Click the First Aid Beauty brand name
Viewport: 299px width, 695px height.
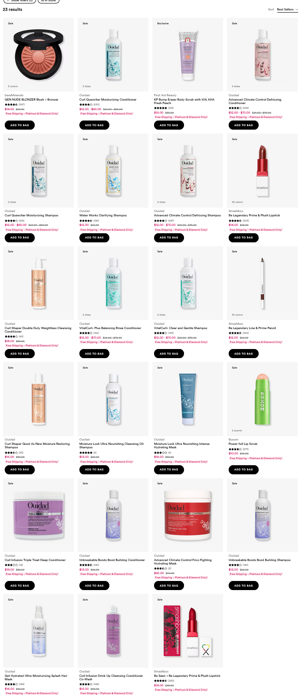(165, 95)
